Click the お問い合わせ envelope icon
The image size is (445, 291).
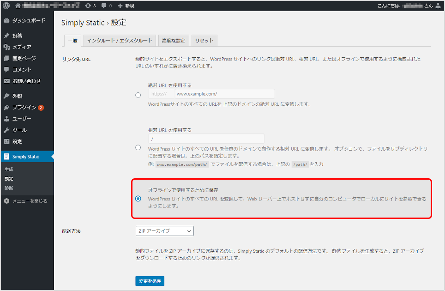[6, 81]
